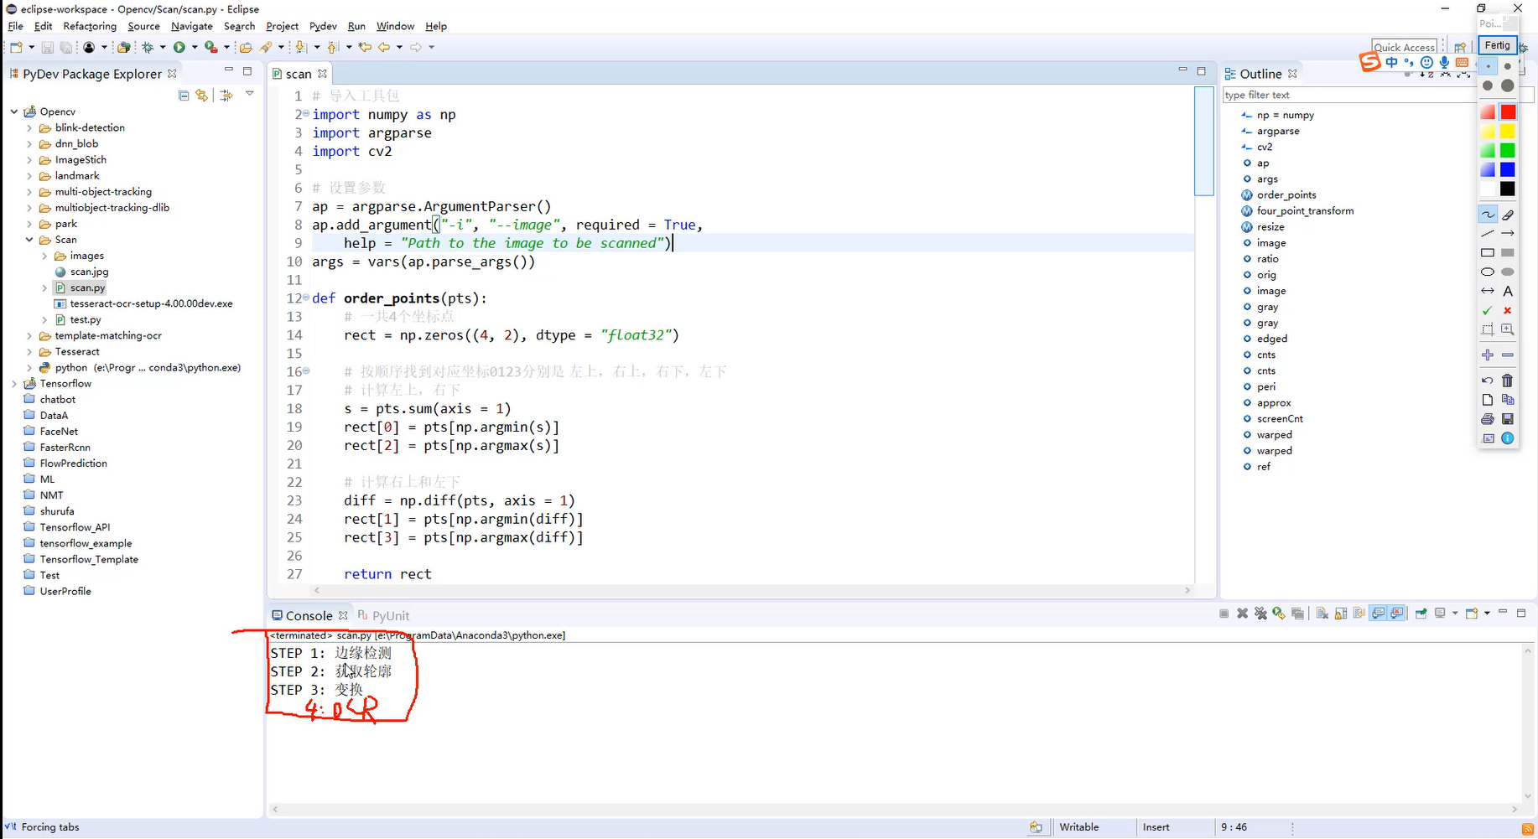Open the Run button dropdown arrow
Screen dimensions: 1538x839
point(195,48)
